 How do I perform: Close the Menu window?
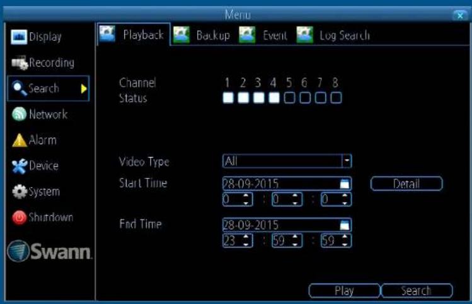[x=460, y=15]
